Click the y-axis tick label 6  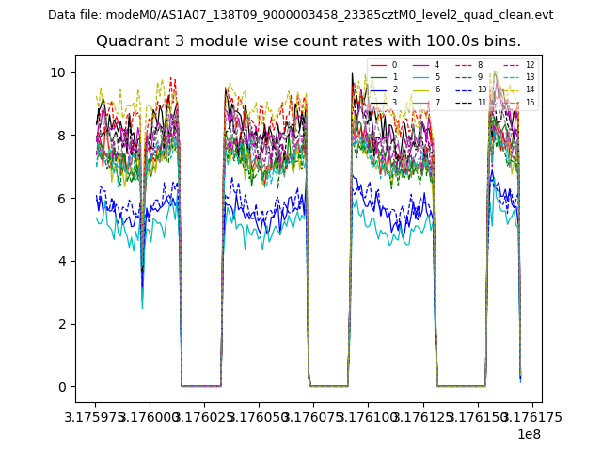point(61,199)
